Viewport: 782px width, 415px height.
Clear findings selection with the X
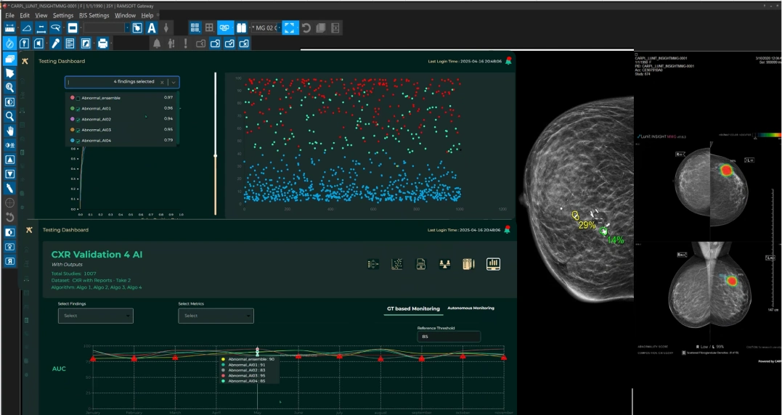pos(162,82)
